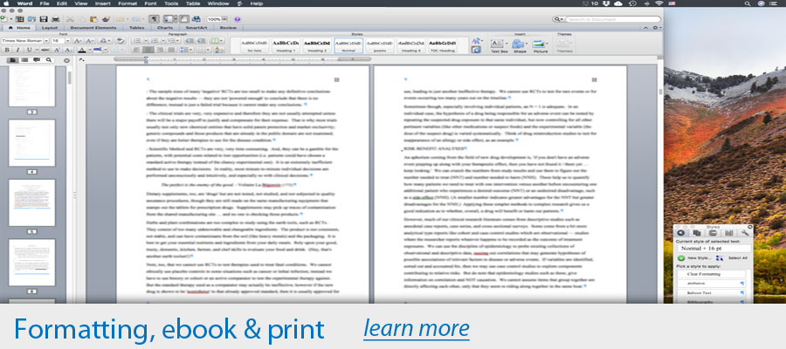Click the text highlight color swatch

pos(97,50)
